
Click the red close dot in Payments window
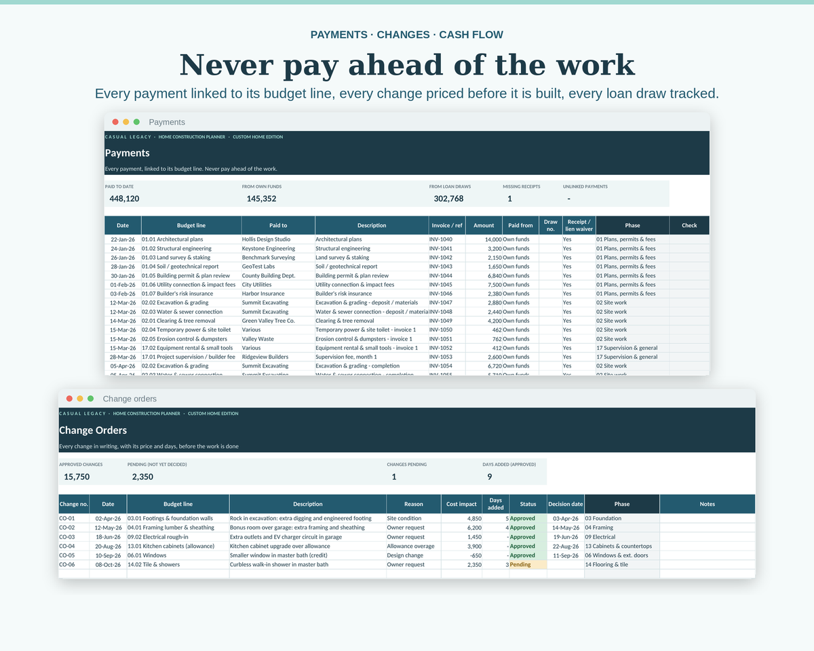(115, 122)
